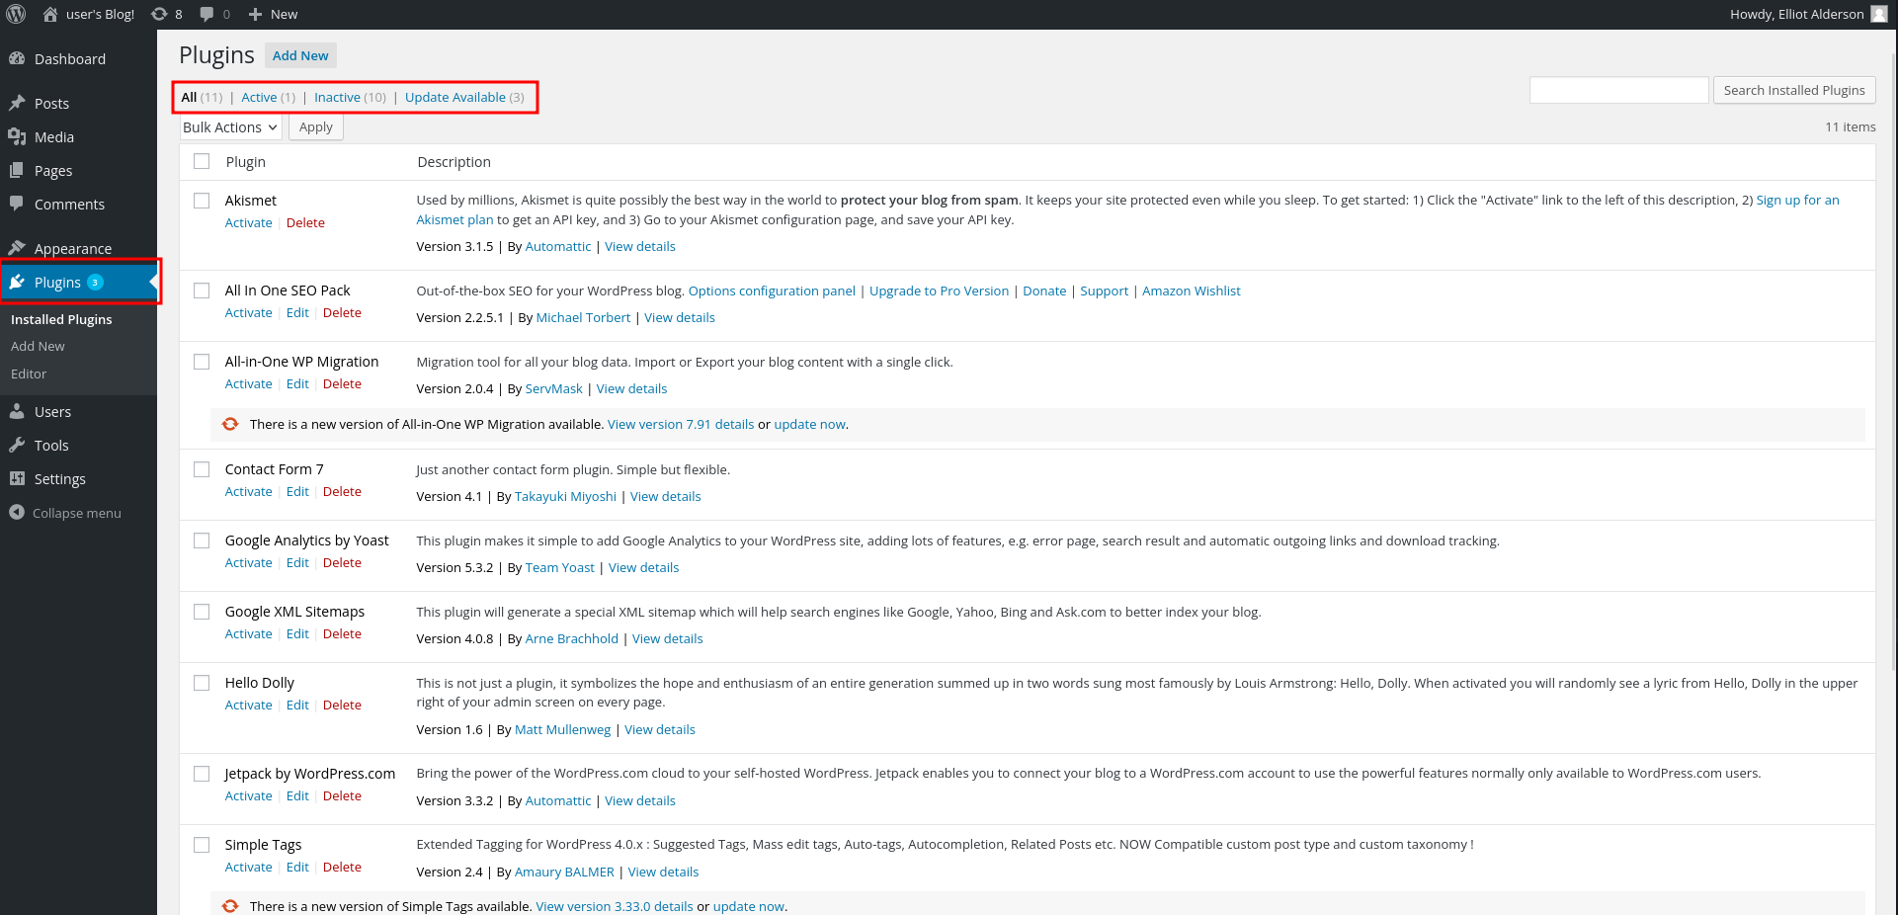View details of Google XML Sitemaps

(x=668, y=638)
